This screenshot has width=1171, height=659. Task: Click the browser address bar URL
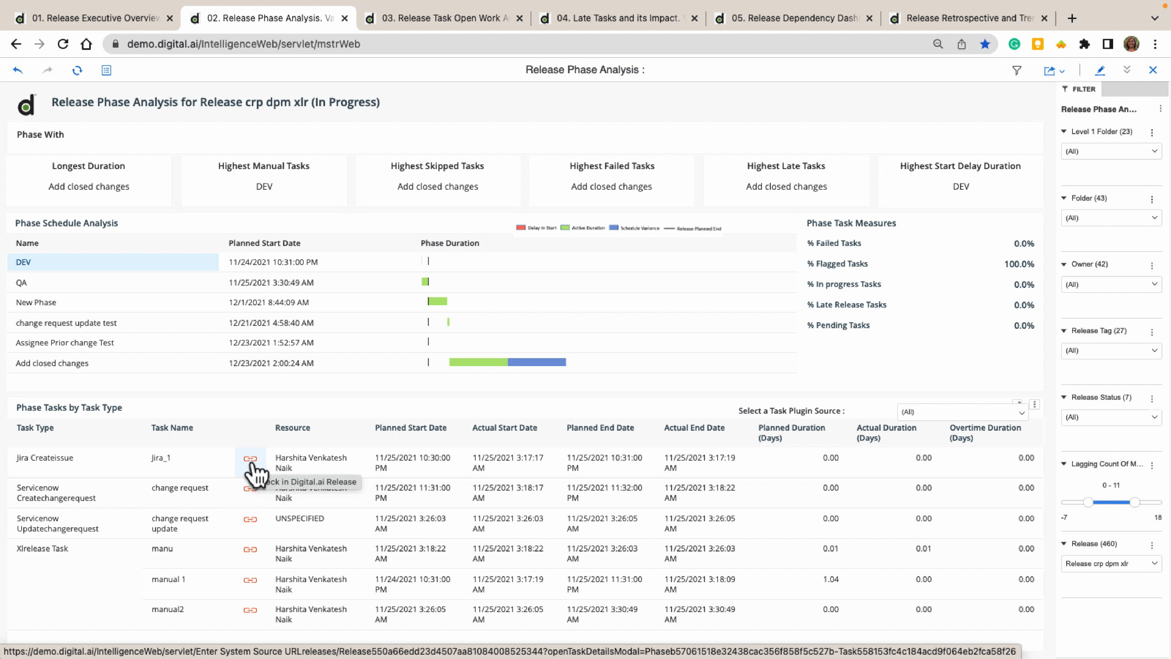tap(244, 44)
